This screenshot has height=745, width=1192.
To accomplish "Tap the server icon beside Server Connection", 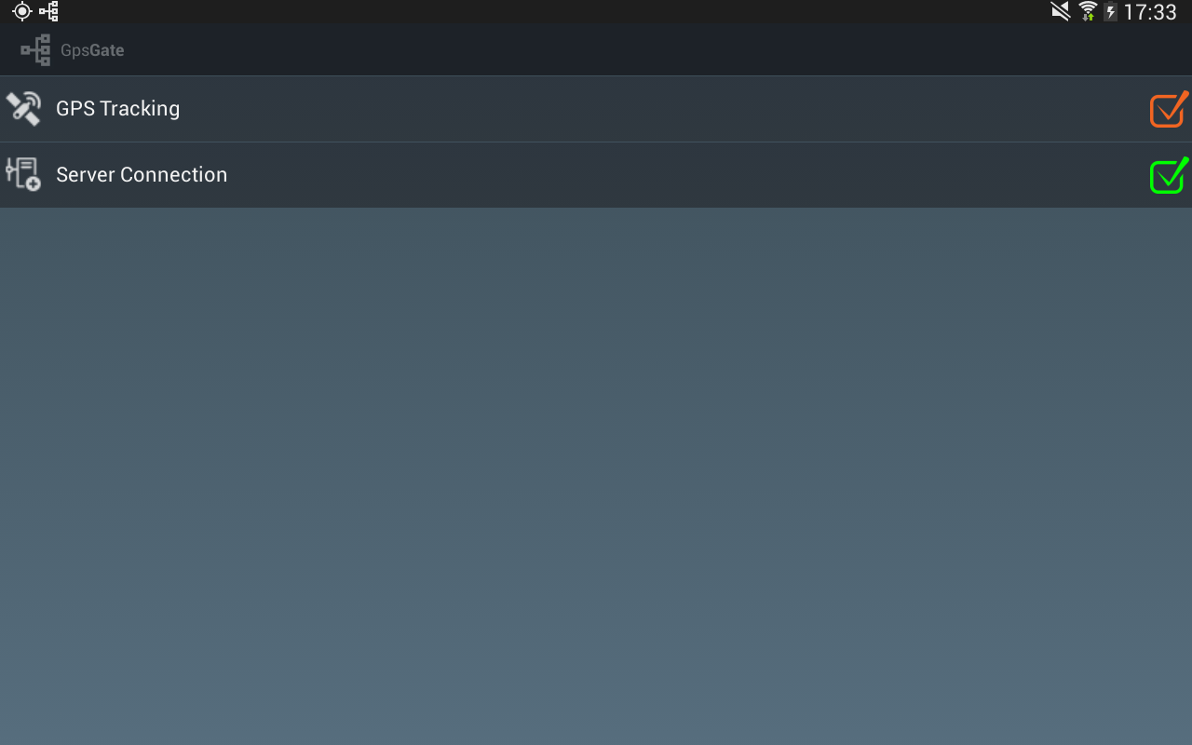I will [23, 174].
